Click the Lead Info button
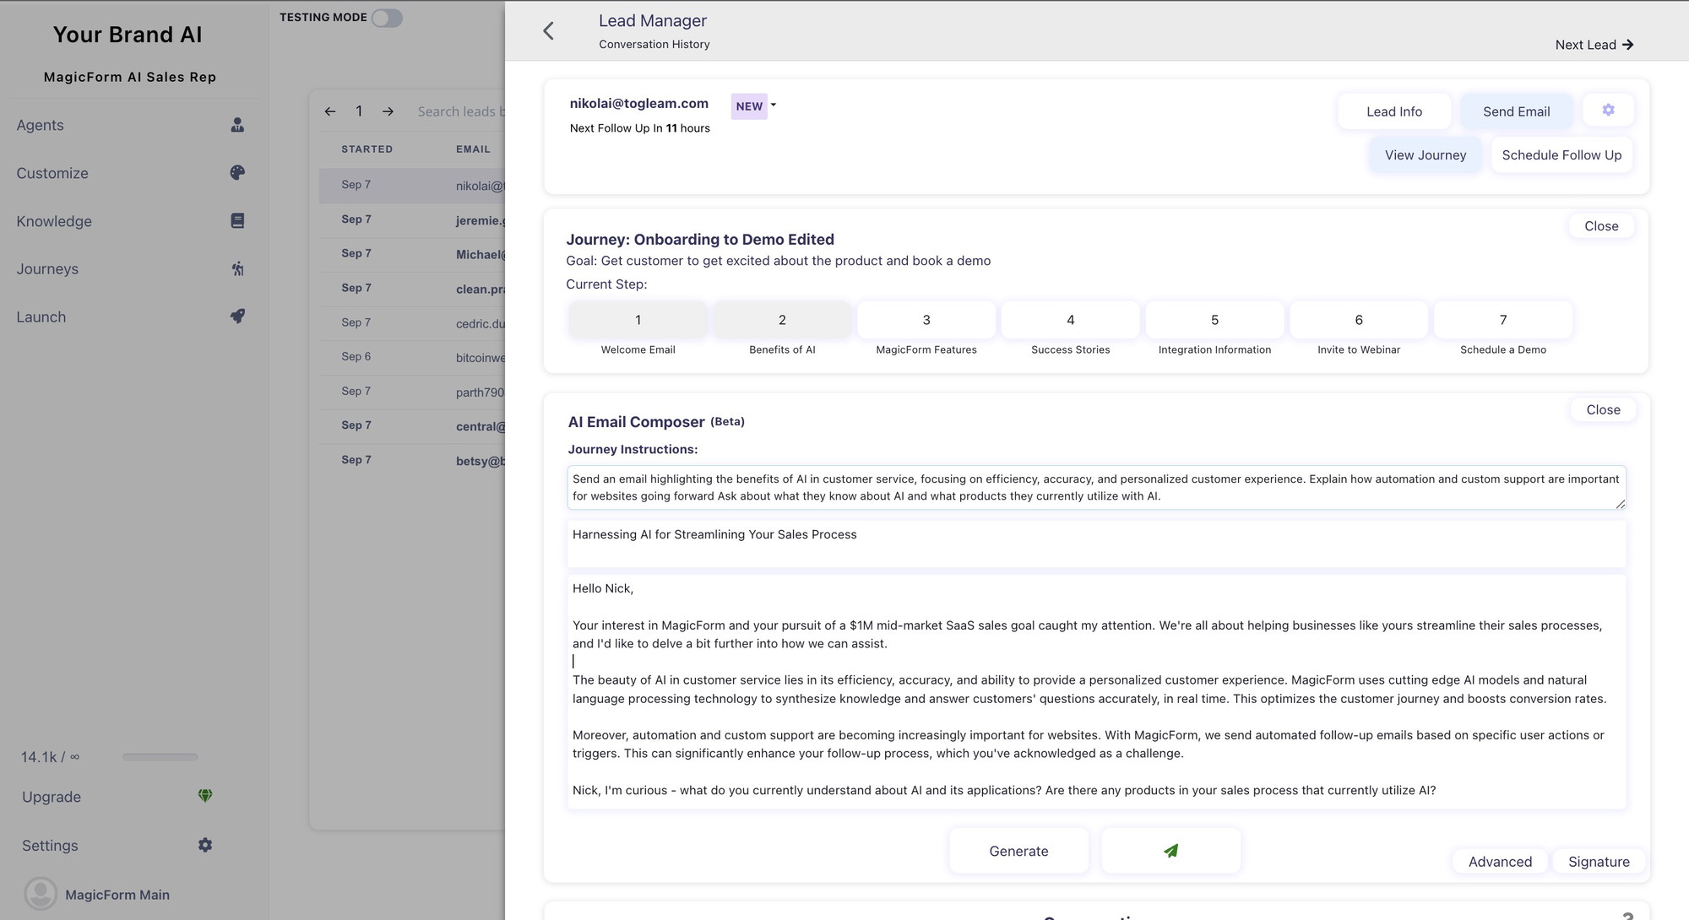Viewport: 1689px width, 920px height. coord(1394,111)
